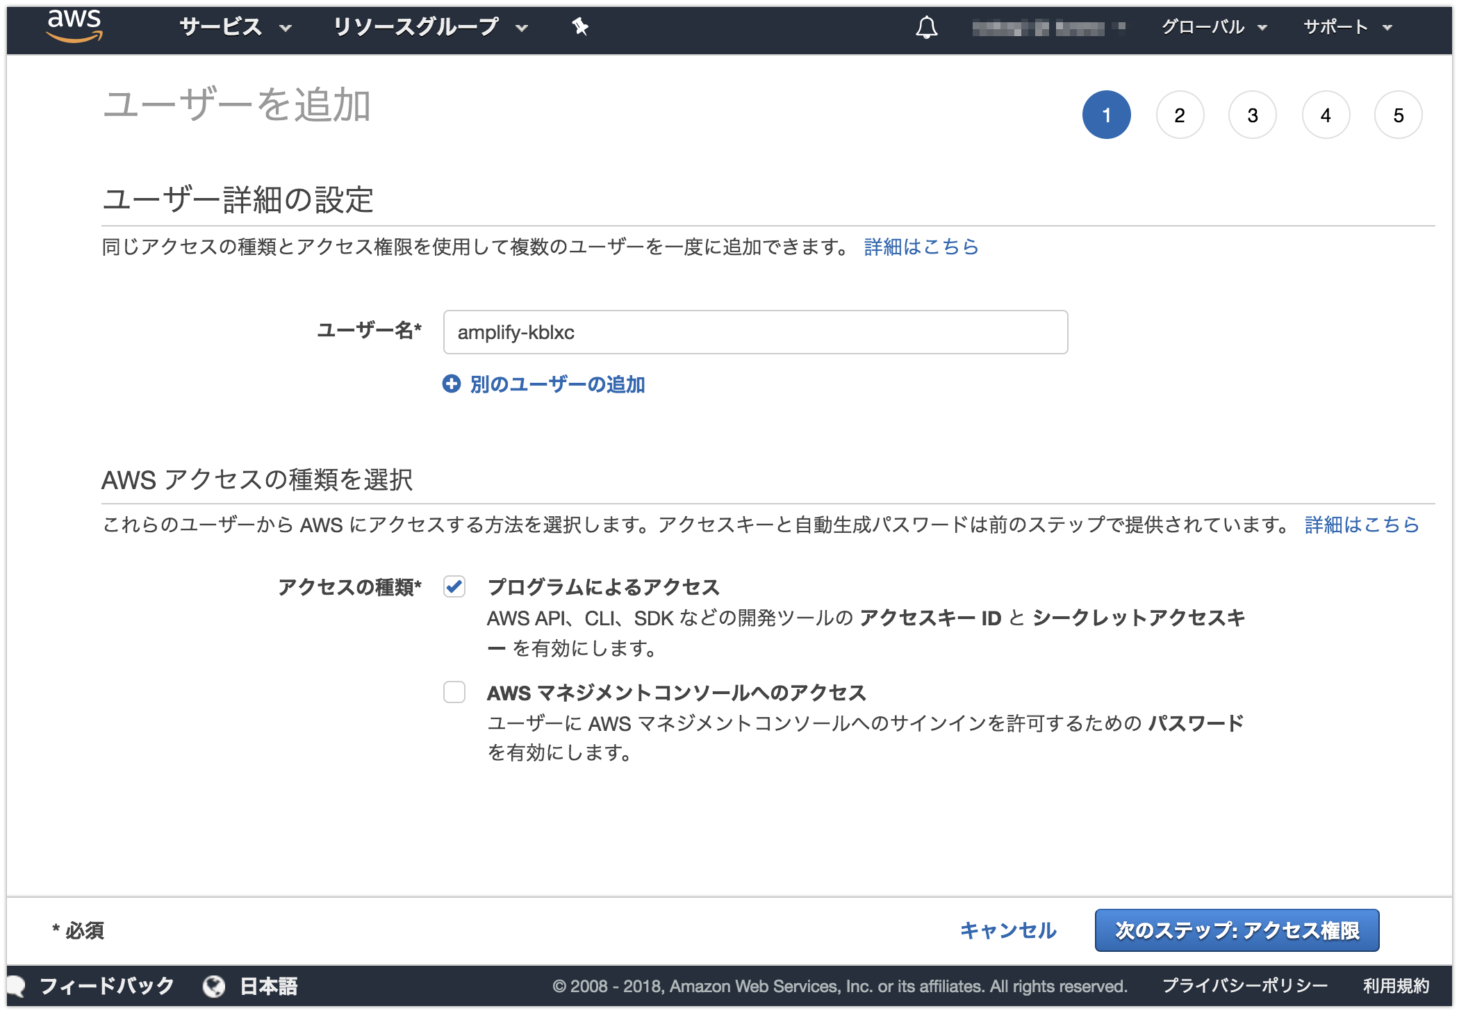Select the step 1 circle on progress indicator
Viewport: 1459px width, 1013px height.
click(x=1107, y=115)
